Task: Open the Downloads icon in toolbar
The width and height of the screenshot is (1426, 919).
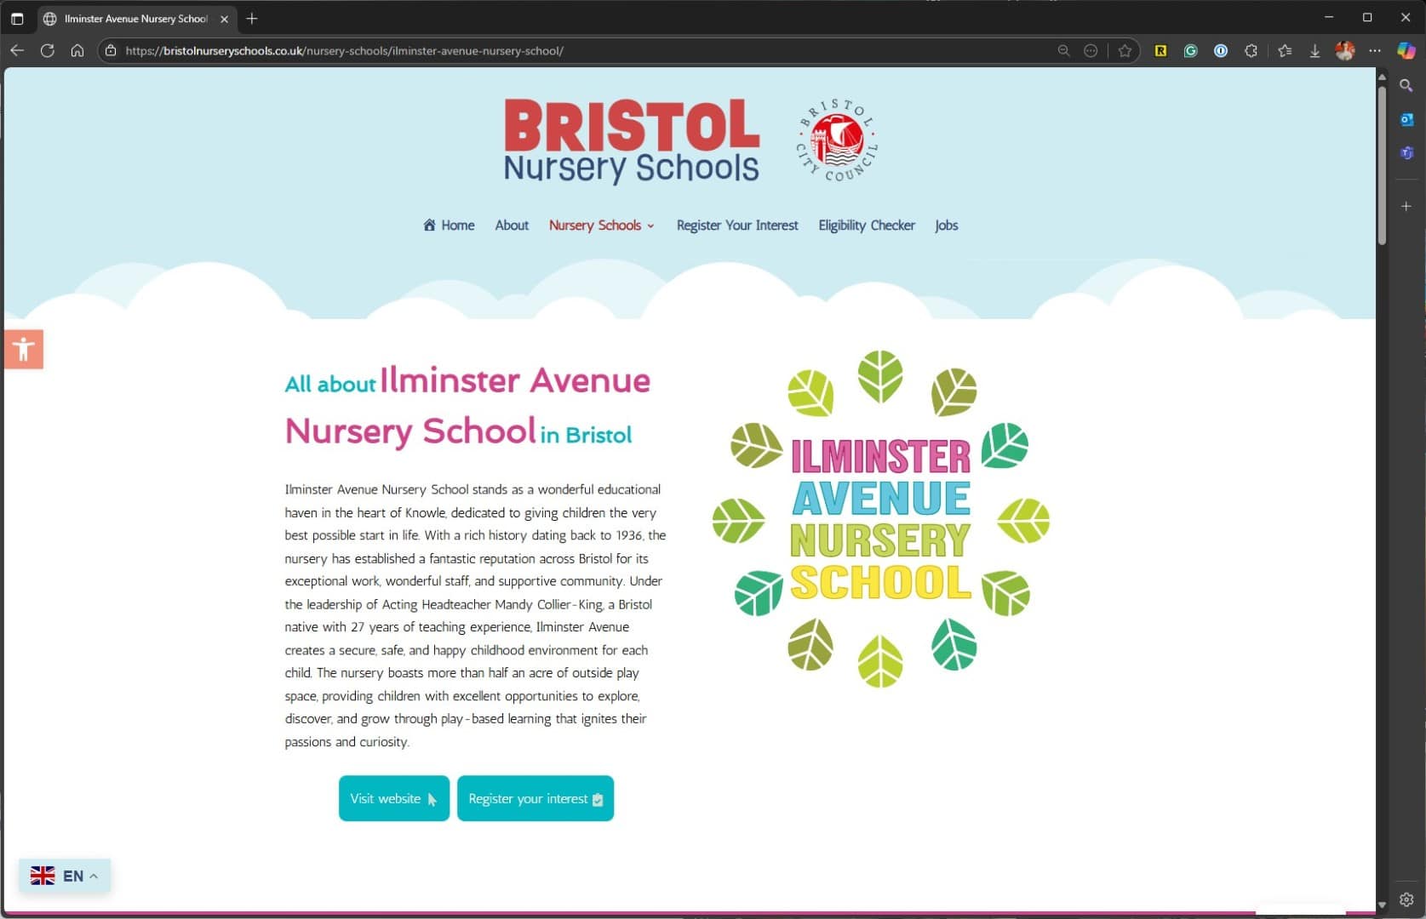Action: tap(1314, 51)
